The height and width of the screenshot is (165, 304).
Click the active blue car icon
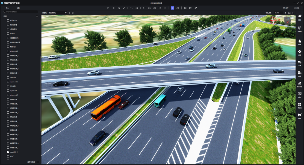pos(173,8)
